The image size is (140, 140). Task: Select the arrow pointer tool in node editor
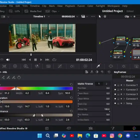click(100, 16)
